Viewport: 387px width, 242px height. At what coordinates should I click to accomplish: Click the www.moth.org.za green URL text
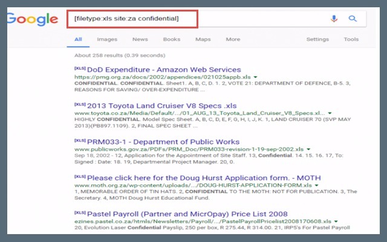tap(193, 185)
